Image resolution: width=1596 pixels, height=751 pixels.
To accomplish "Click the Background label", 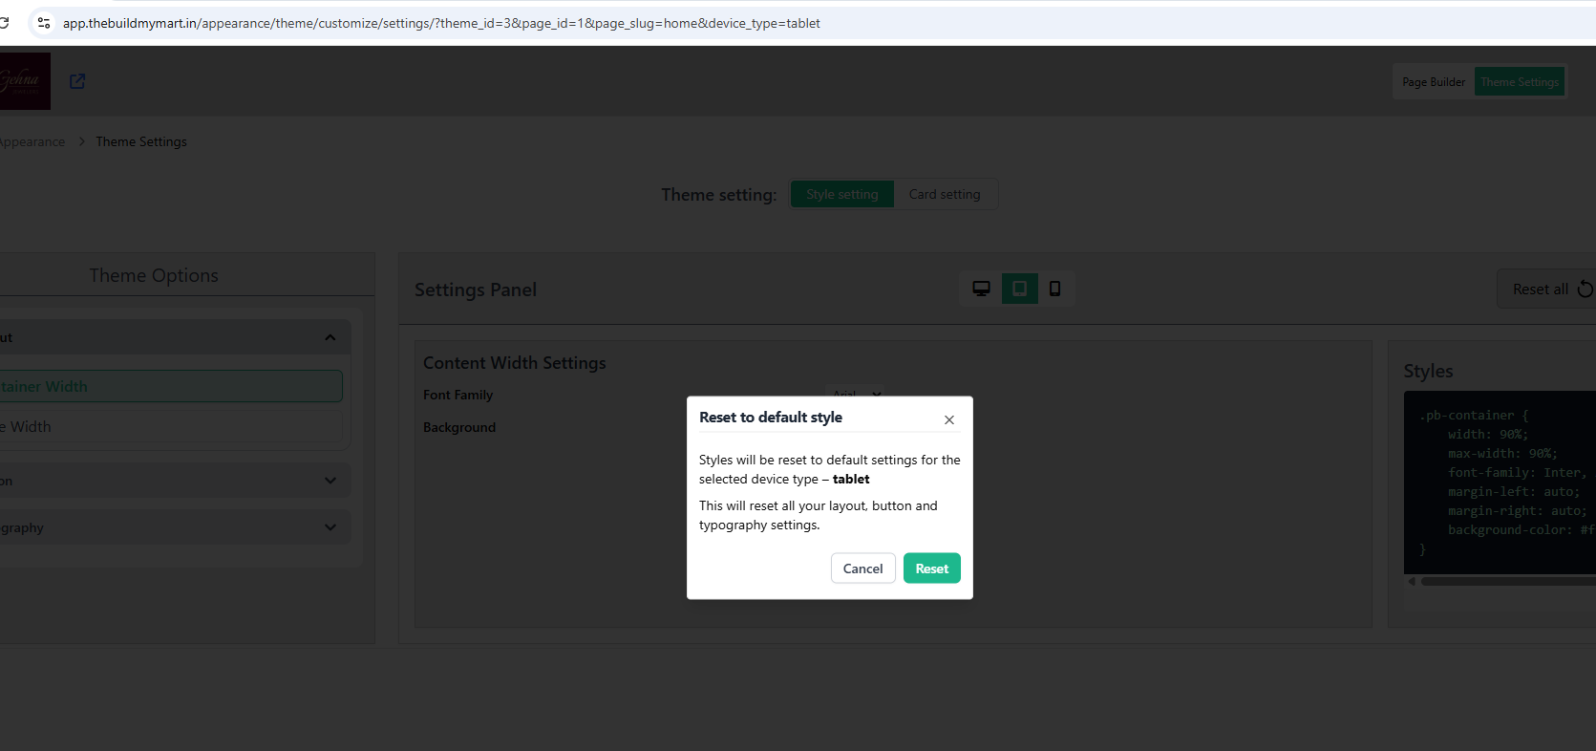I will 459,427.
